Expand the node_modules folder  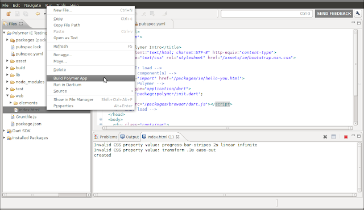7,82
